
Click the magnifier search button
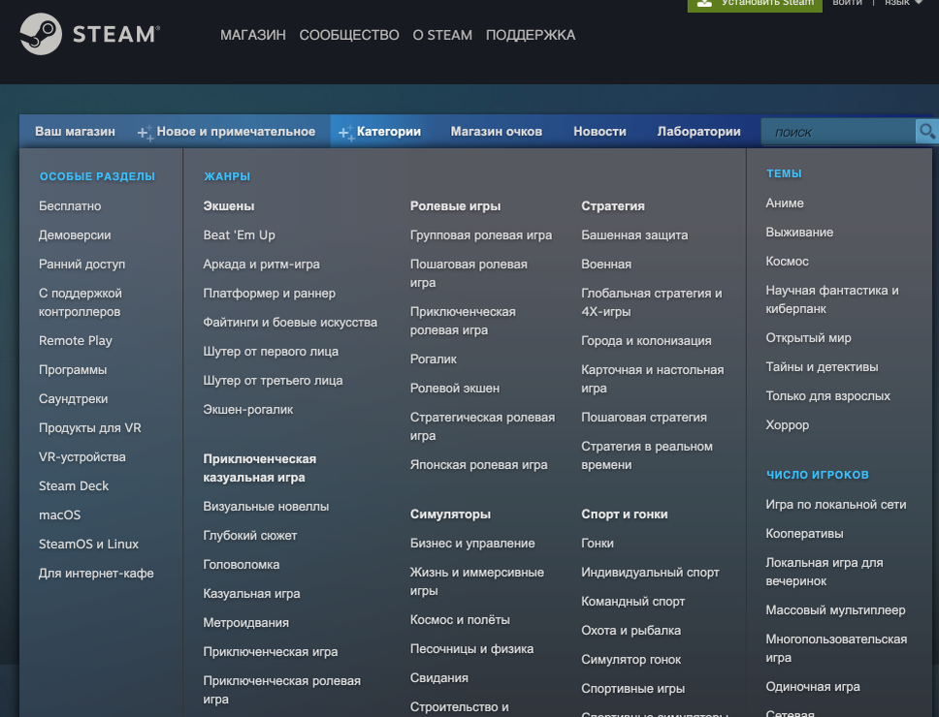click(x=926, y=131)
